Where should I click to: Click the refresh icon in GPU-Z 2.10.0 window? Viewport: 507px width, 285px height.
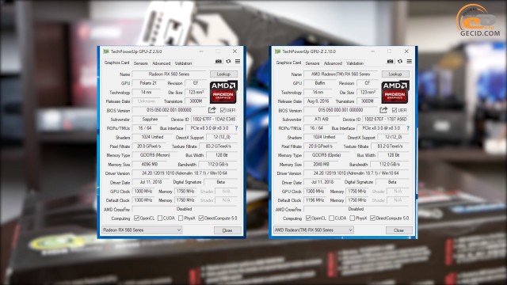point(400,62)
